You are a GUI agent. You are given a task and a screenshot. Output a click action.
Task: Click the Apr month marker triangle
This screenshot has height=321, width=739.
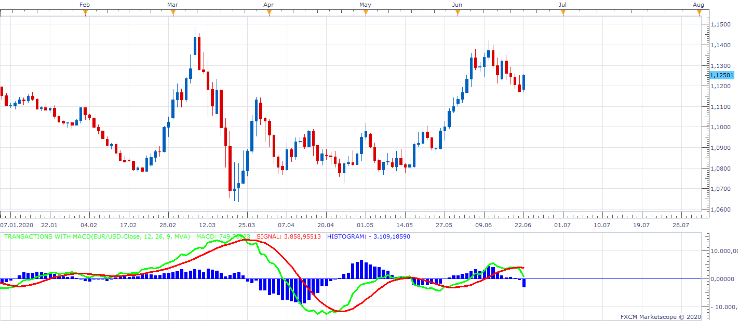269,12
